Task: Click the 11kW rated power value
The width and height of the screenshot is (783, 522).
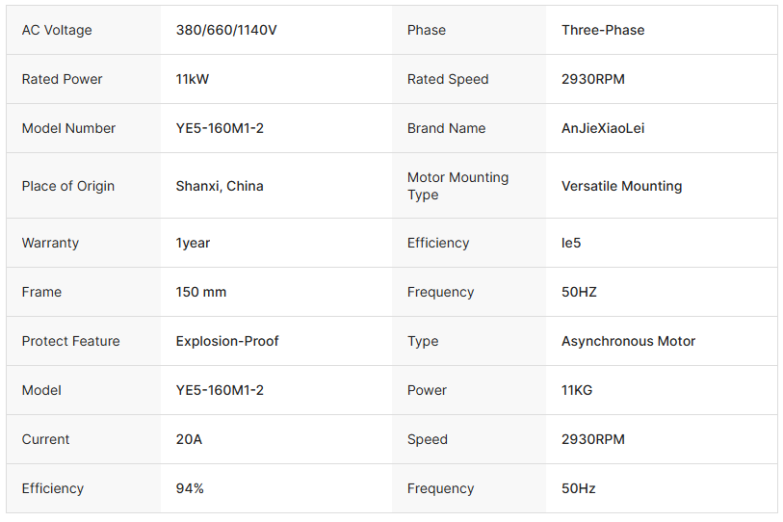Action: 193,79
